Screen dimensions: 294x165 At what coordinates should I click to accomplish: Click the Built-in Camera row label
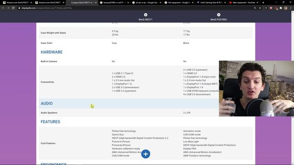coord(49,61)
